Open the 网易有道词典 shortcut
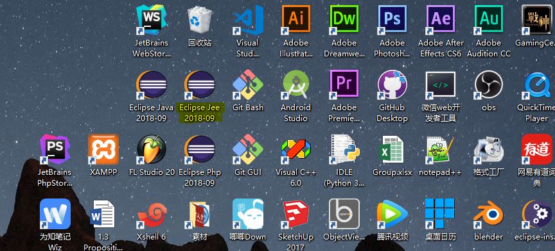Viewport: 555px width, 251px height. pyautogui.click(x=536, y=149)
